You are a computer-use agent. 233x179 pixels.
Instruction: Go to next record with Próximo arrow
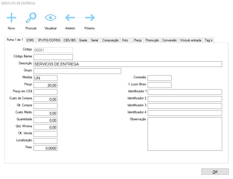tap(90, 18)
